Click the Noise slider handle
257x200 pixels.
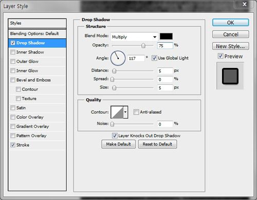(x=112, y=124)
